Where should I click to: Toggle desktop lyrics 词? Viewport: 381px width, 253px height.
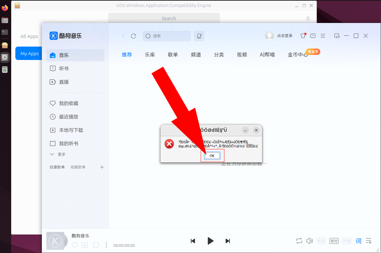(358, 241)
